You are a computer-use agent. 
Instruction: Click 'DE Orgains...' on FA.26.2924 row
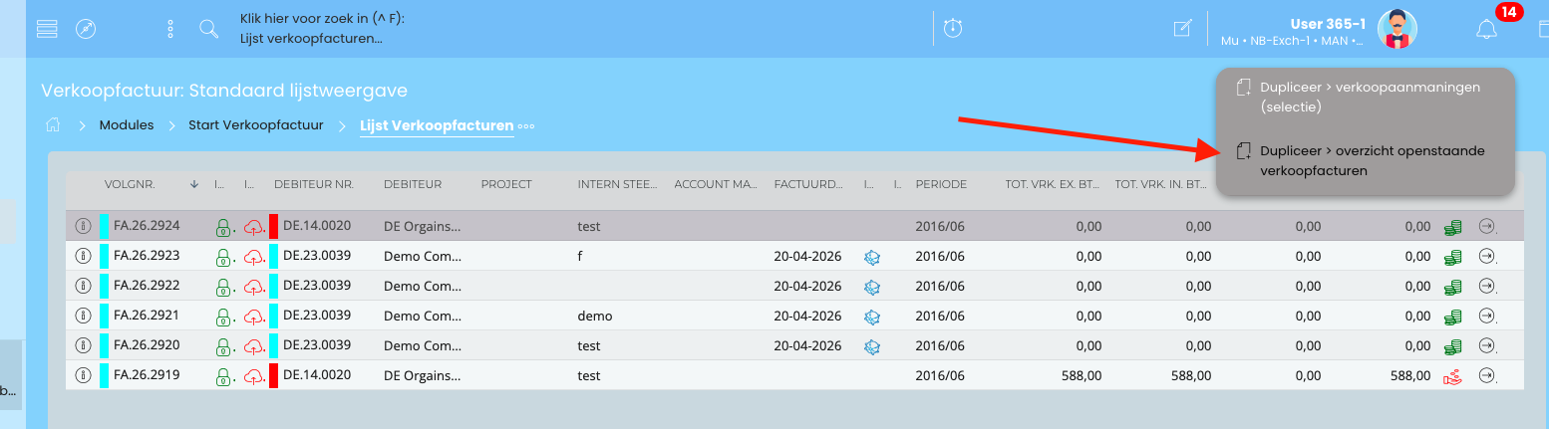[423, 227]
